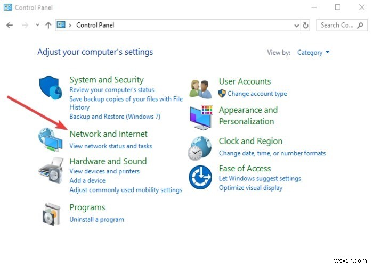The height and width of the screenshot is (266, 373).
Task: Click Control Panel text in address bar
Action: [95, 25]
